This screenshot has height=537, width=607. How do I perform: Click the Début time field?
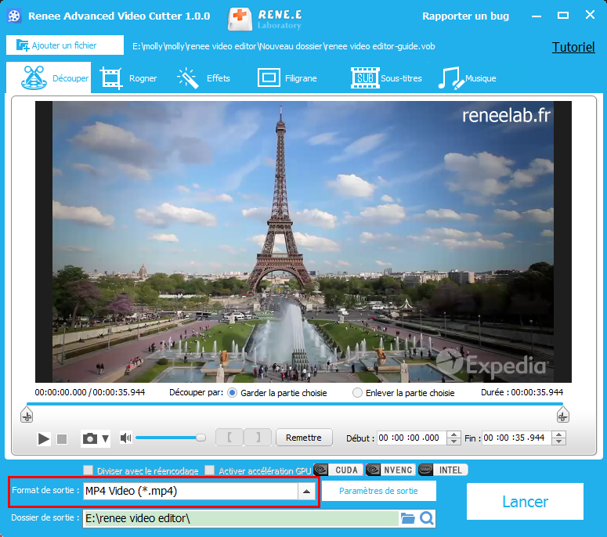(x=411, y=438)
